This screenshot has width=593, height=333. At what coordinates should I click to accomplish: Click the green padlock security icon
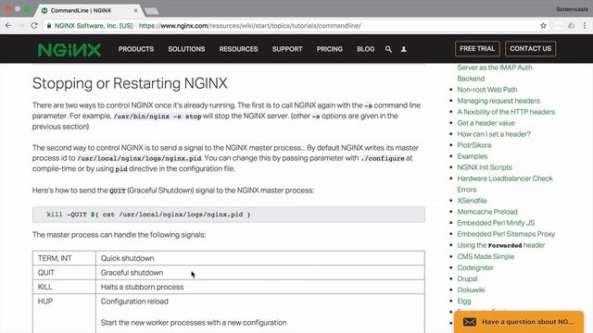(49, 26)
